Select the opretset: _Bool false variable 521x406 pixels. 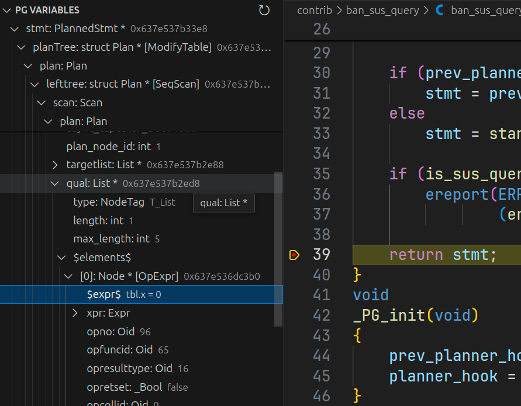pos(137,387)
